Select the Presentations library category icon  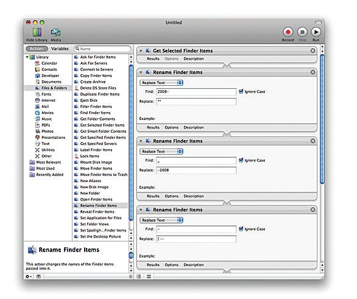click(37, 138)
